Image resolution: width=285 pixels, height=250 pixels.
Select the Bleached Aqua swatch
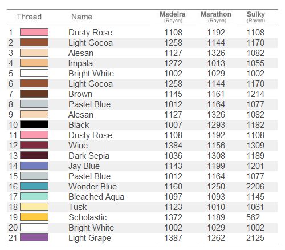(34, 196)
